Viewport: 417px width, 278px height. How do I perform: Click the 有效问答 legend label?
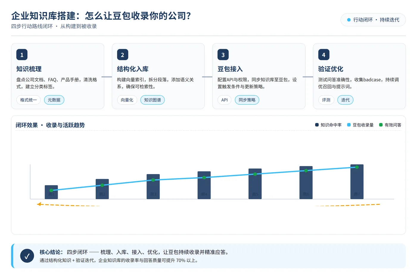(x=393, y=125)
